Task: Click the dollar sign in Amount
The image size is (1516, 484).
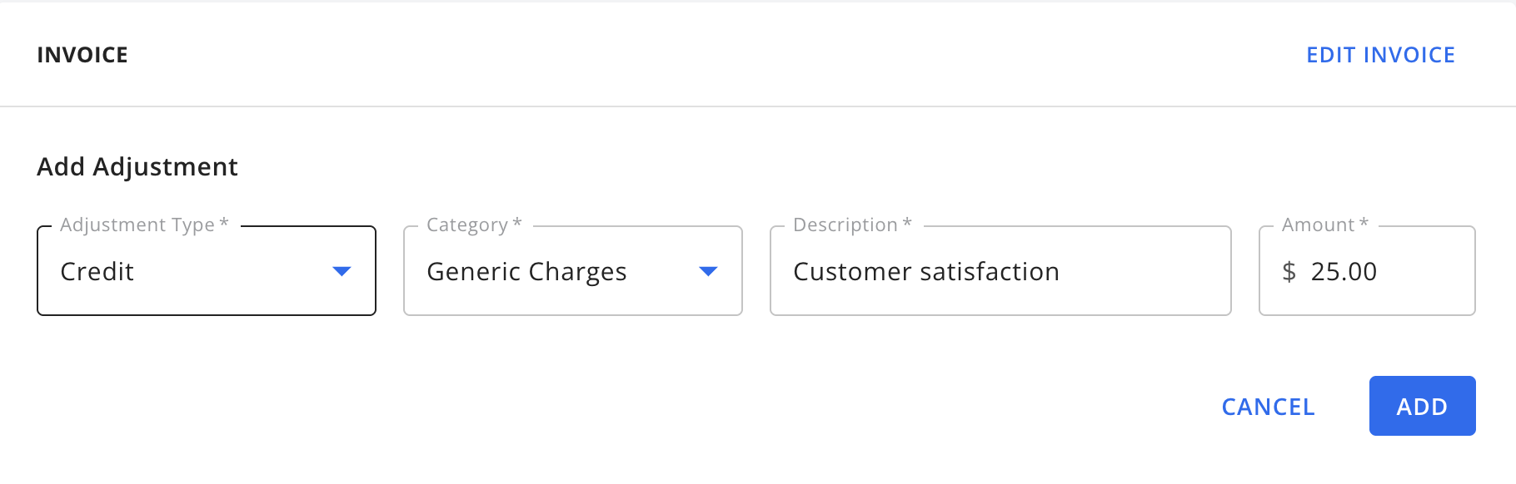Action: (1289, 272)
